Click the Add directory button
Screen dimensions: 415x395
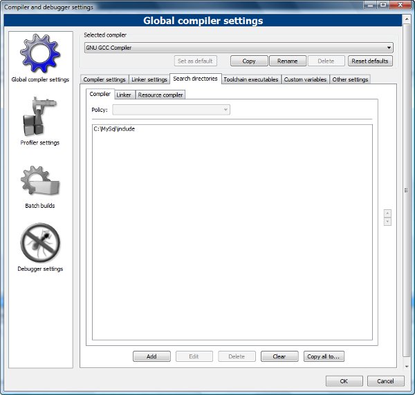pyautogui.click(x=151, y=356)
